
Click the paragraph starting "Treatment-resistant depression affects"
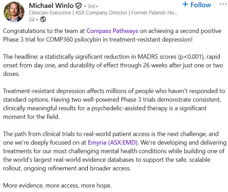[114, 99]
